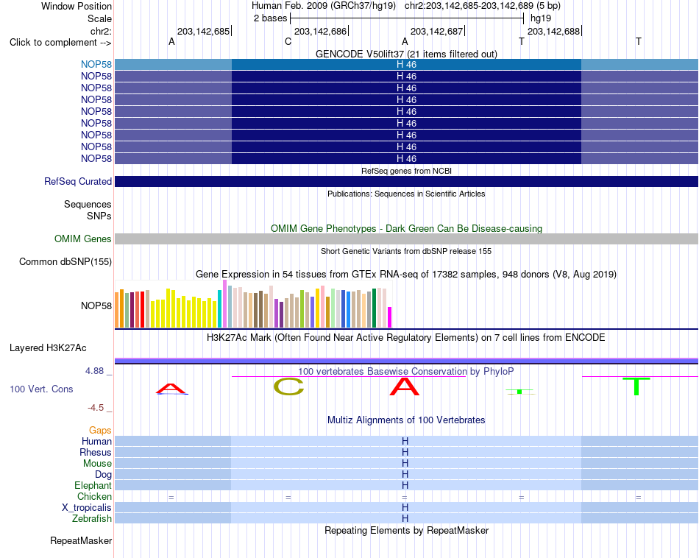Click the Chicken species label
The height and width of the screenshot is (558, 699).
click(94, 496)
